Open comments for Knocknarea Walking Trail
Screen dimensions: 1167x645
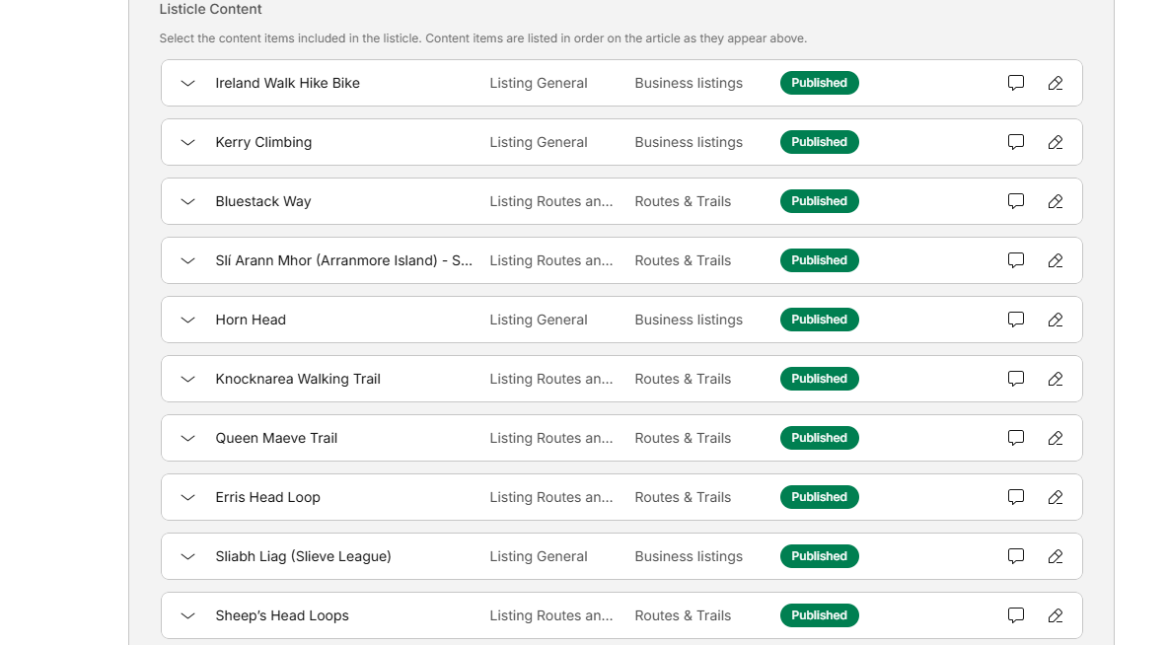point(1016,379)
